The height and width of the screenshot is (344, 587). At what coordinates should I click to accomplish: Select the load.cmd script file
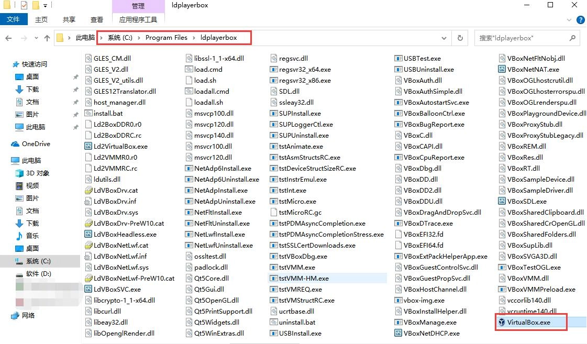(x=204, y=69)
